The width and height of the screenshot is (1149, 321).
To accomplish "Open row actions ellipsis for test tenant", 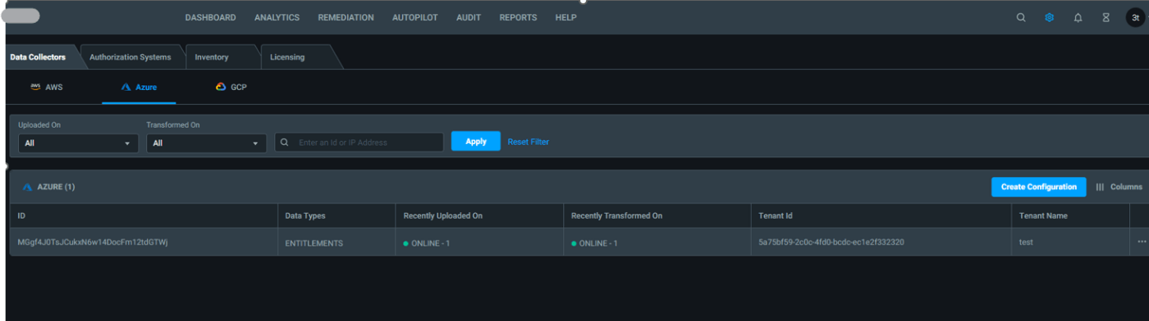I will (x=1142, y=242).
